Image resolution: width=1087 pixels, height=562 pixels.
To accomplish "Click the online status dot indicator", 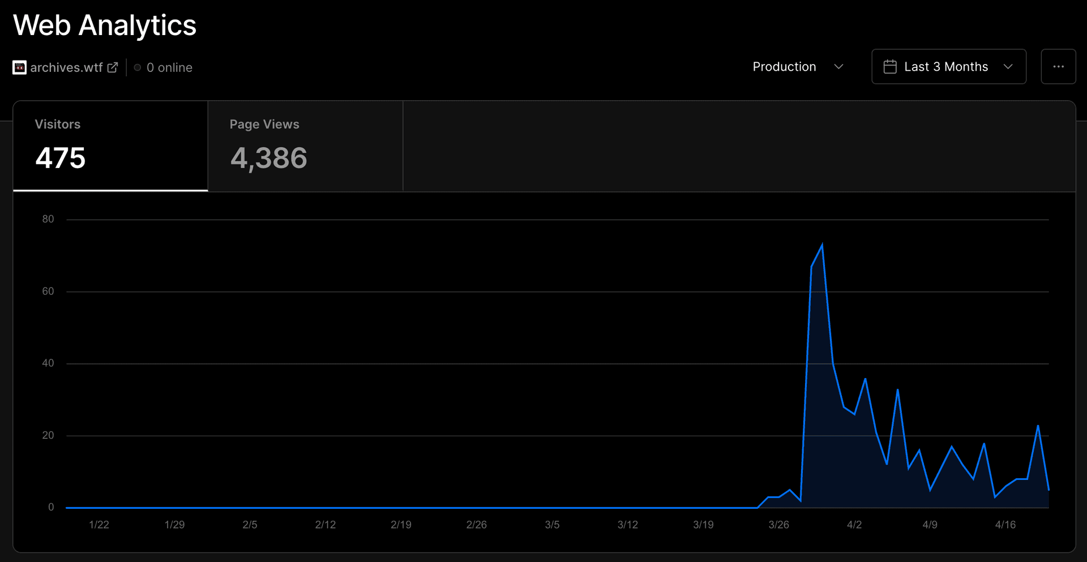I will (x=137, y=67).
